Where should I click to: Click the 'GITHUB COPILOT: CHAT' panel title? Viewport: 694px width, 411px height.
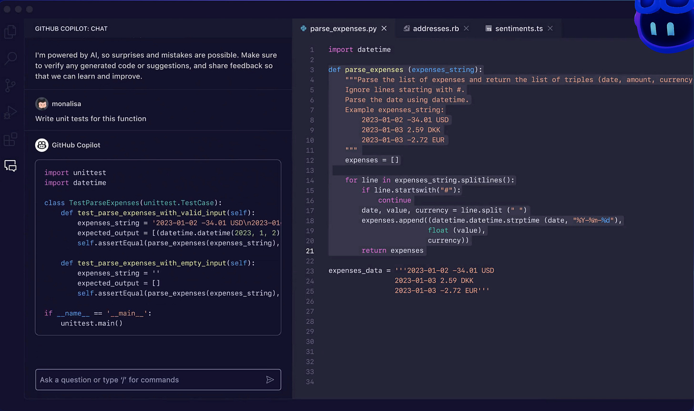[x=71, y=29]
